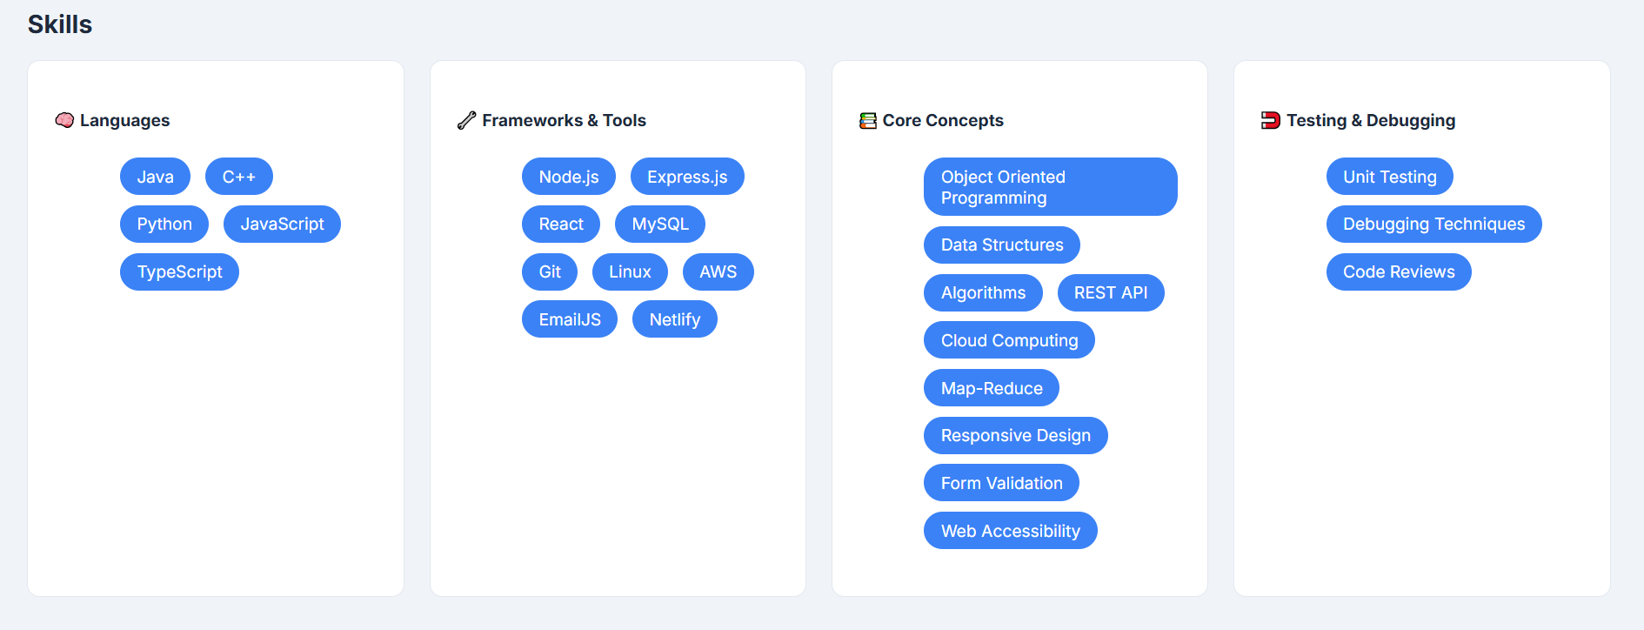Click the magnet icon beside Testing & Debugging
1644x630 pixels.
tap(1270, 120)
